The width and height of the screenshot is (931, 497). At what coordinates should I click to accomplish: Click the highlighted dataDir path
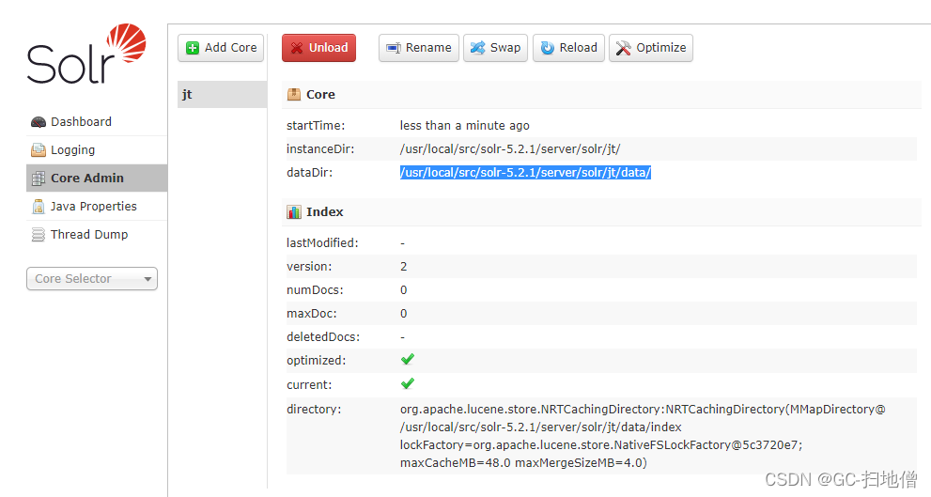click(525, 173)
